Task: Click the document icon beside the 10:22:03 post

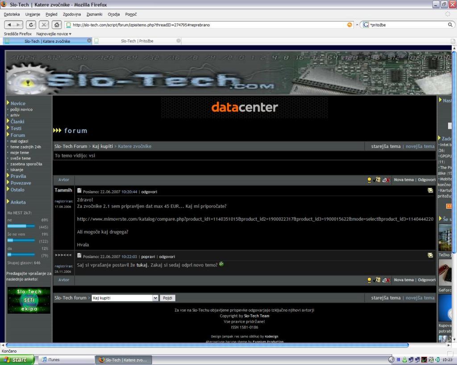Action: click(79, 255)
